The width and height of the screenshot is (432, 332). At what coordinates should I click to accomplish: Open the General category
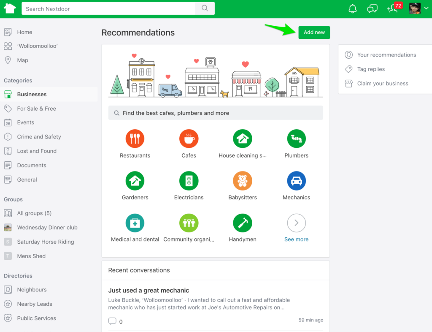[27, 180]
